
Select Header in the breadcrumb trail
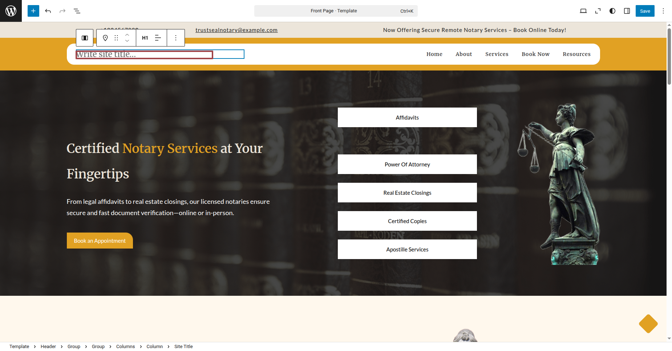[x=48, y=347]
